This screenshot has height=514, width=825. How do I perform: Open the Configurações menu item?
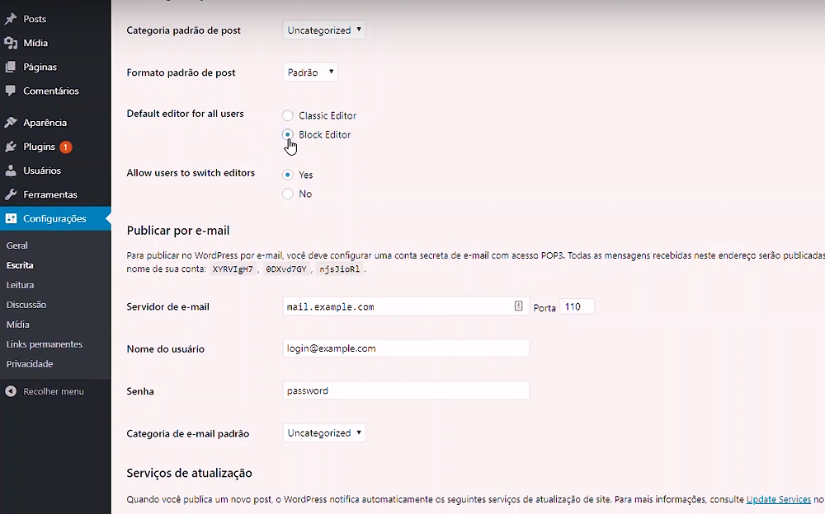click(55, 218)
